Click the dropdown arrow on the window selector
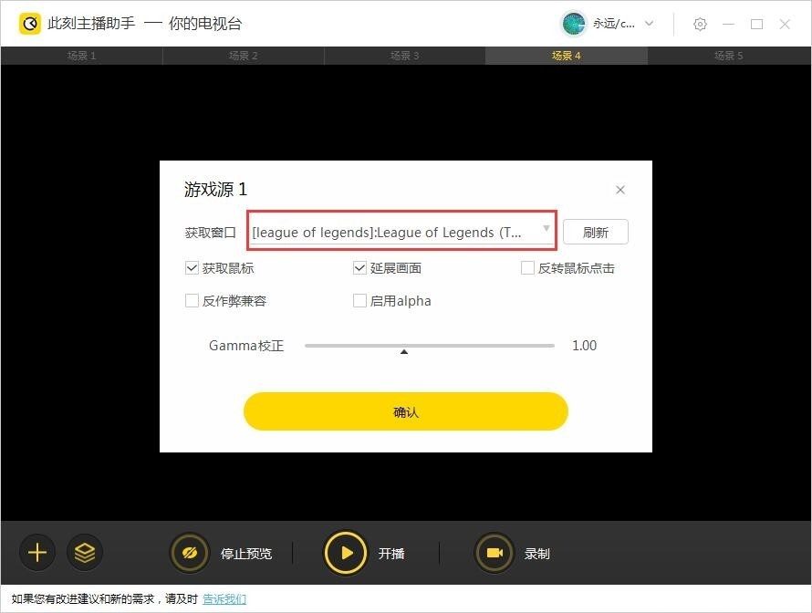The image size is (812, 613). point(546,232)
